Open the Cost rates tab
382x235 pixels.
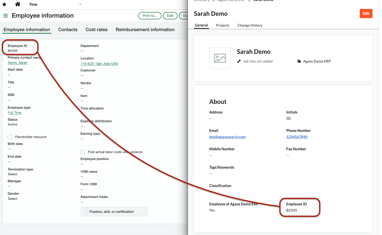click(x=97, y=30)
